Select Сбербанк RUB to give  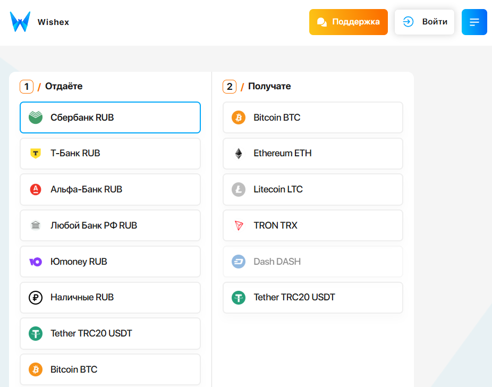[x=110, y=117]
